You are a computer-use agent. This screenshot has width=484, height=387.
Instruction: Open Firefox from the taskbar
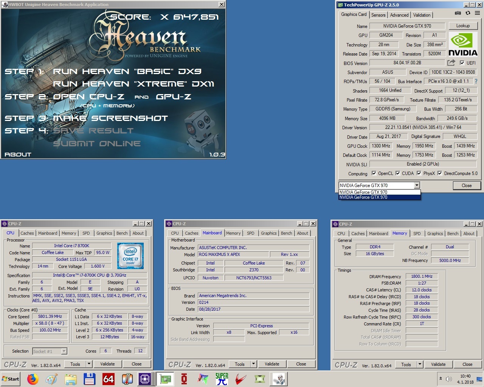(x=33, y=379)
